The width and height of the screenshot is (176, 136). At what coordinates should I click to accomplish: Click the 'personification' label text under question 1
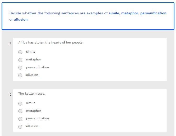click(x=37, y=67)
